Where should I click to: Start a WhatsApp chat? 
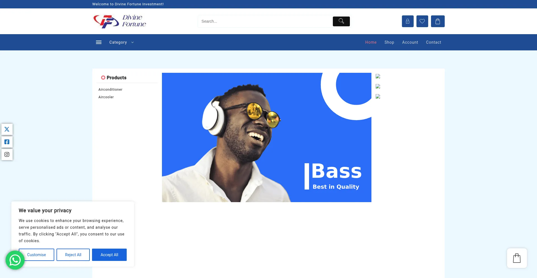click(15, 260)
